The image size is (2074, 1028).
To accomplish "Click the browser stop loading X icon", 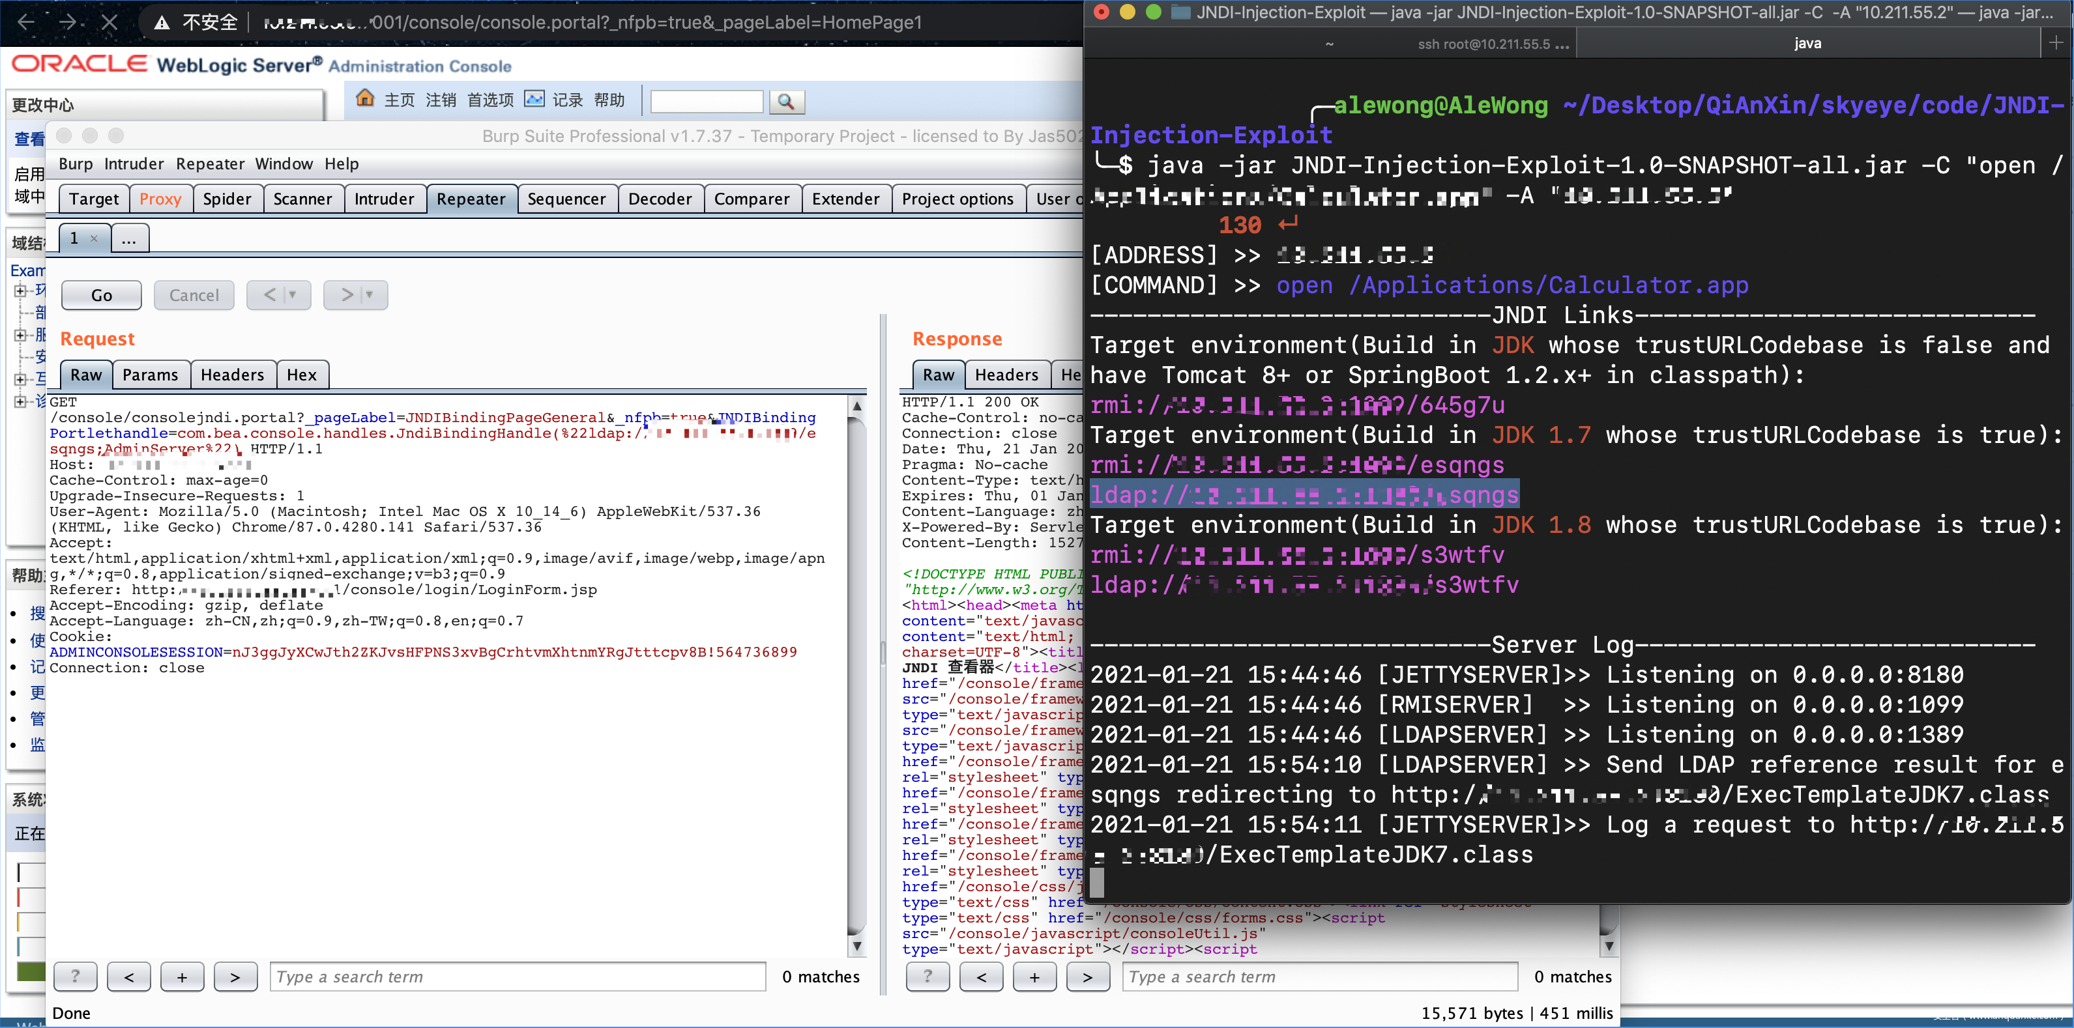I will [110, 23].
